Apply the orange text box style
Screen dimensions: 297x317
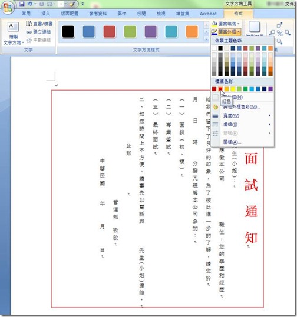(192, 32)
